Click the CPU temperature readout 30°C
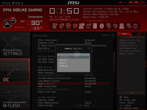 pos(35,23)
